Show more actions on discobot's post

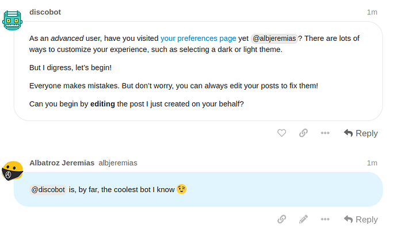[325, 133]
